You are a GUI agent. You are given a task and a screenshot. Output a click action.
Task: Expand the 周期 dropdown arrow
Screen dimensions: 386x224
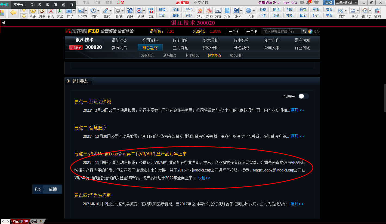pos(98,11)
